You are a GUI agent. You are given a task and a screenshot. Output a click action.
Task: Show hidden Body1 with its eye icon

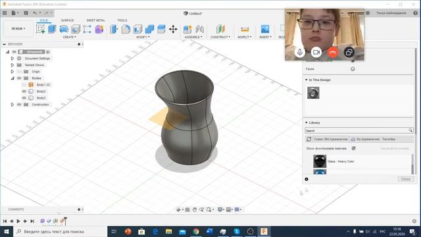[x=24, y=85]
